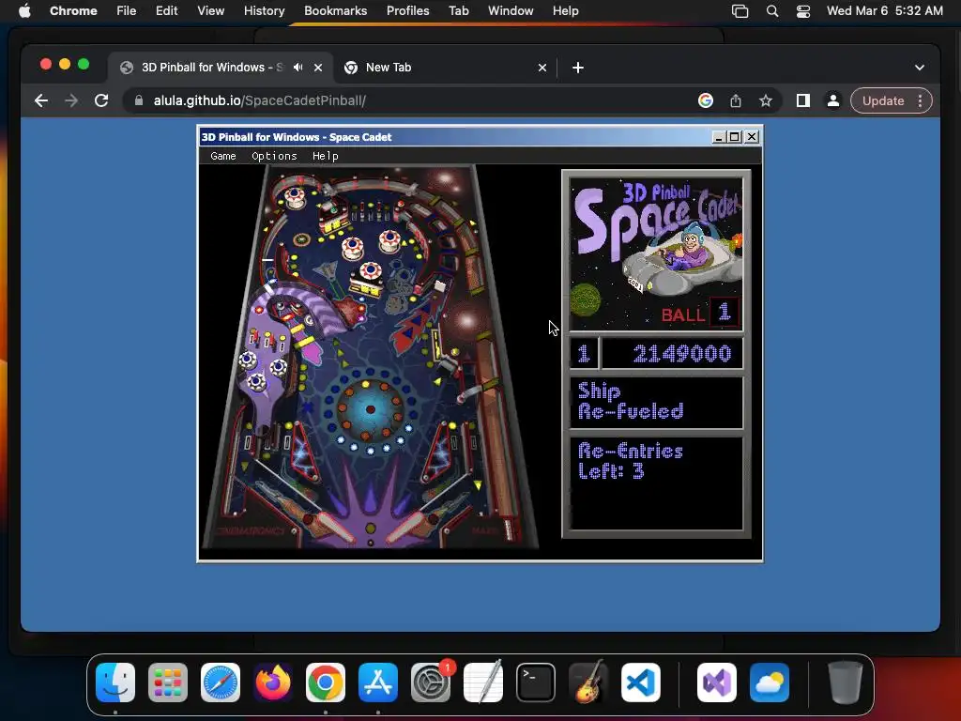
Task: Click the blue wormhole center target
Action: 370,409
